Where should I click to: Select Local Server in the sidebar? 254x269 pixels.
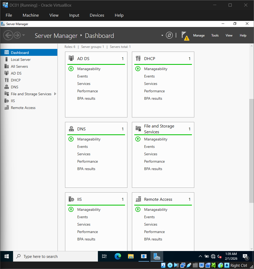click(x=29, y=60)
